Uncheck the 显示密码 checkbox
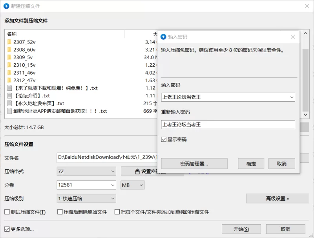 164,139
